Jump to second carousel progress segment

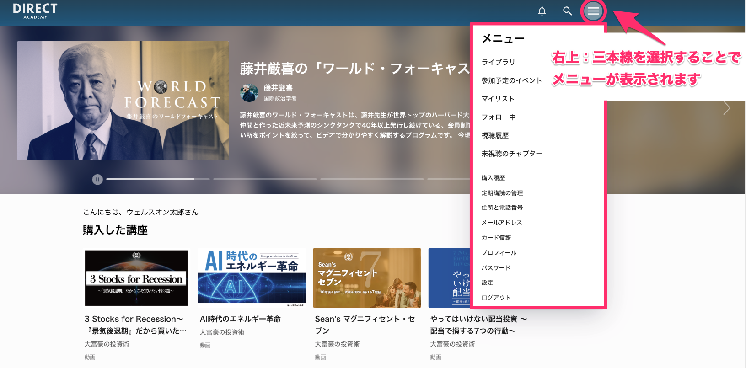[265, 179]
